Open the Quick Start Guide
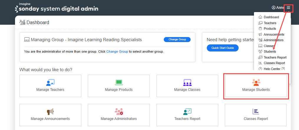 coord(222,48)
